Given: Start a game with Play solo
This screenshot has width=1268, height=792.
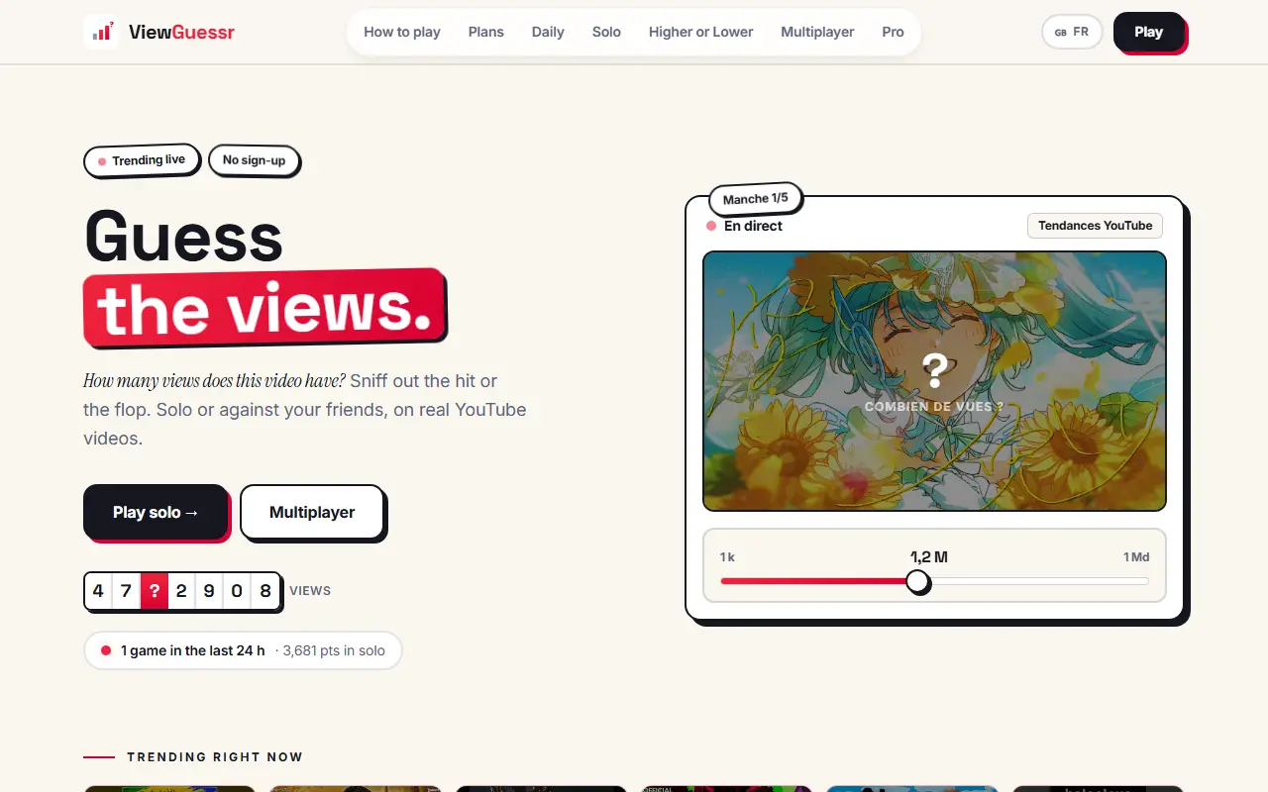Looking at the screenshot, I should [x=156, y=512].
